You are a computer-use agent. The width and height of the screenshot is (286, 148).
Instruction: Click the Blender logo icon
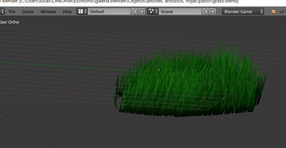[x=273, y=12]
